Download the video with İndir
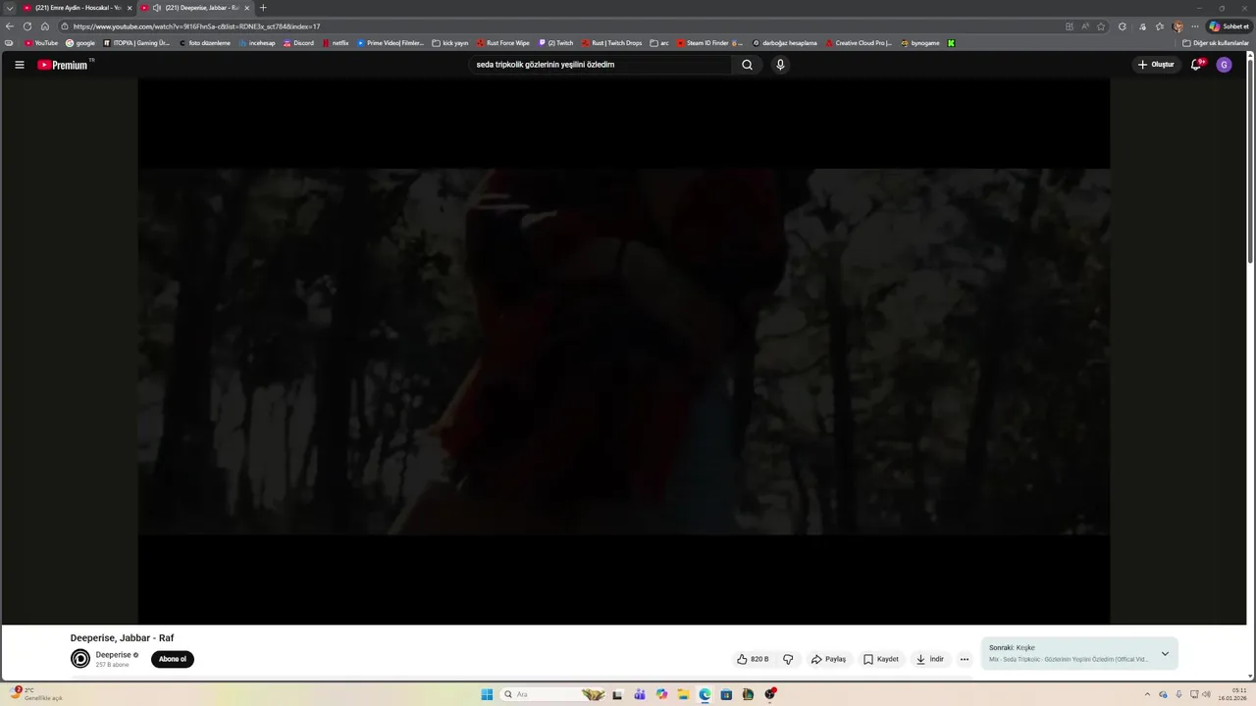Image resolution: width=1256 pixels, height=706 pixels. 929,659
